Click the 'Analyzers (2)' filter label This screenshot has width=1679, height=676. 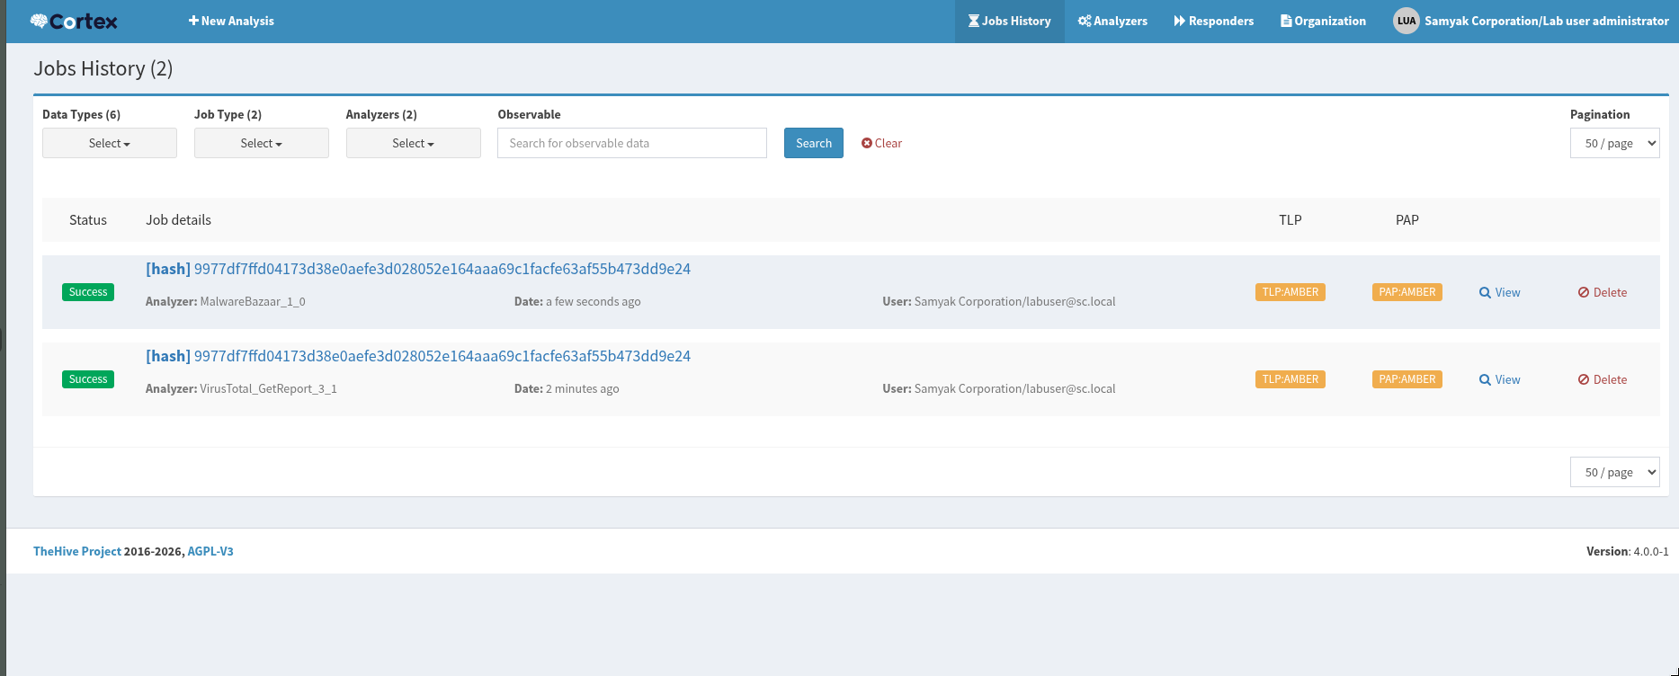pyautogui.click(x=381, y=114)
